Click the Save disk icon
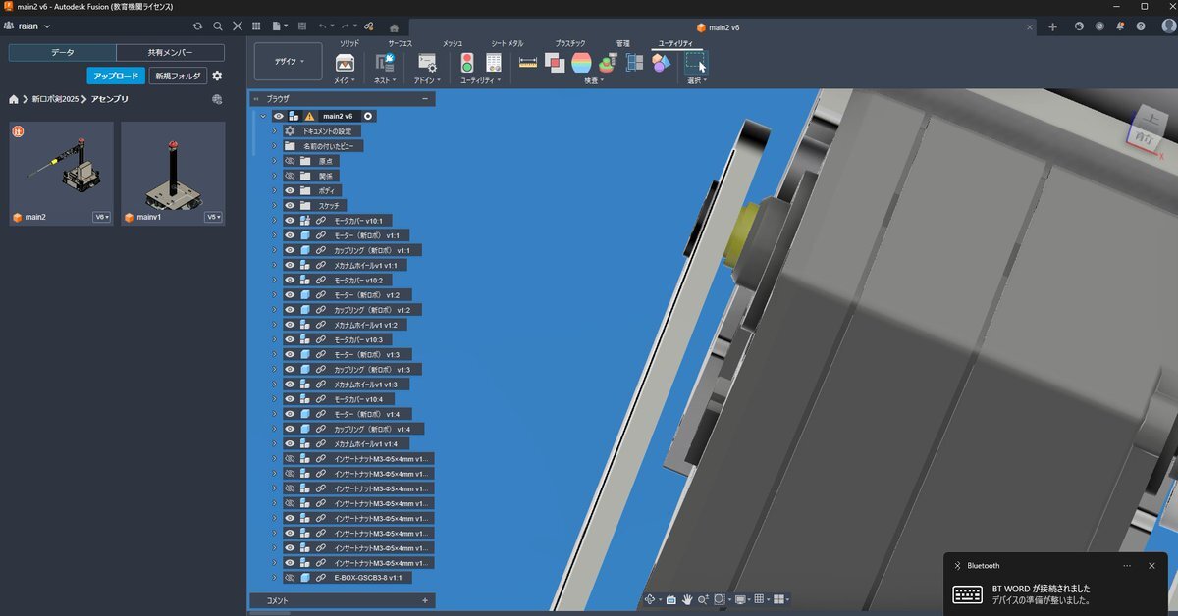1178x616 pixels. (x=301, y=26)
